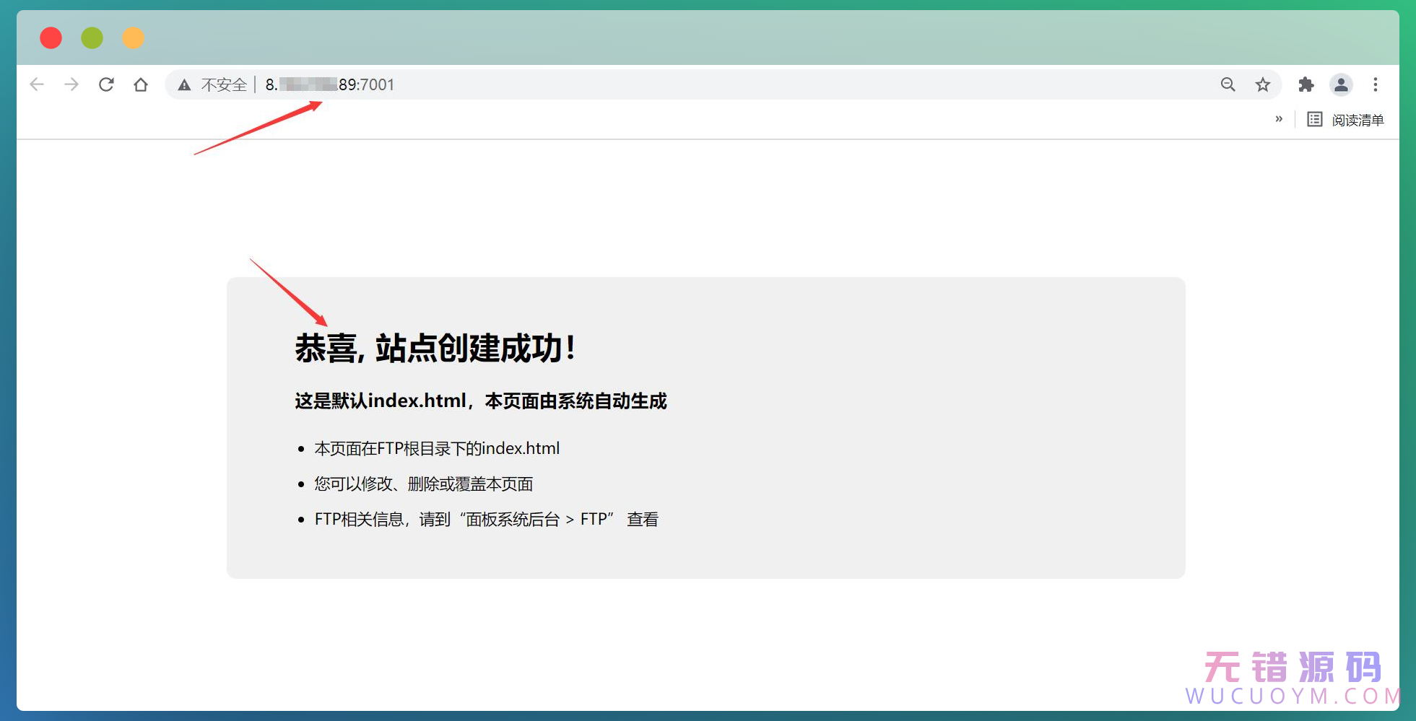Expand the site information panel on address bar

pos(184,84)
